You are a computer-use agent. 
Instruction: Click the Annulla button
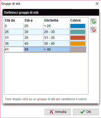[58, 112]
